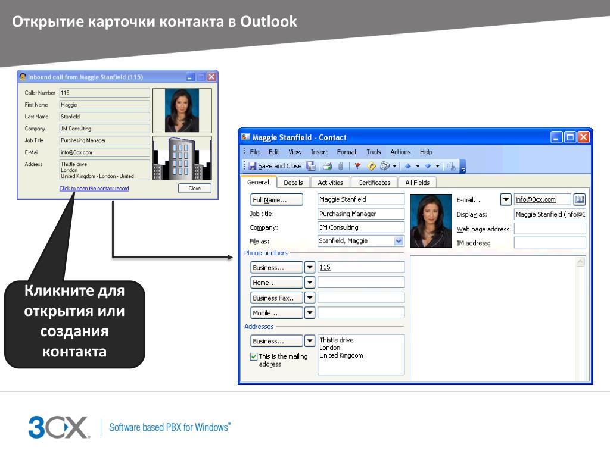Click the greyed translate icon in toolbar
The height and width of the screenshot is (457, 610).
452,167
